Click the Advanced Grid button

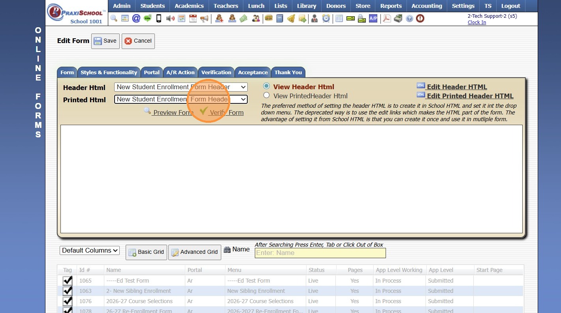click(x=195, y=252)
